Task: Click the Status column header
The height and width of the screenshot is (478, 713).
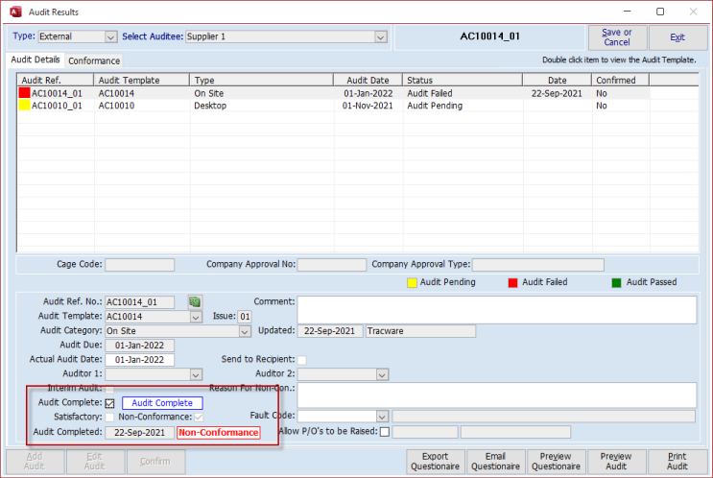Action: tap(463, 80)
